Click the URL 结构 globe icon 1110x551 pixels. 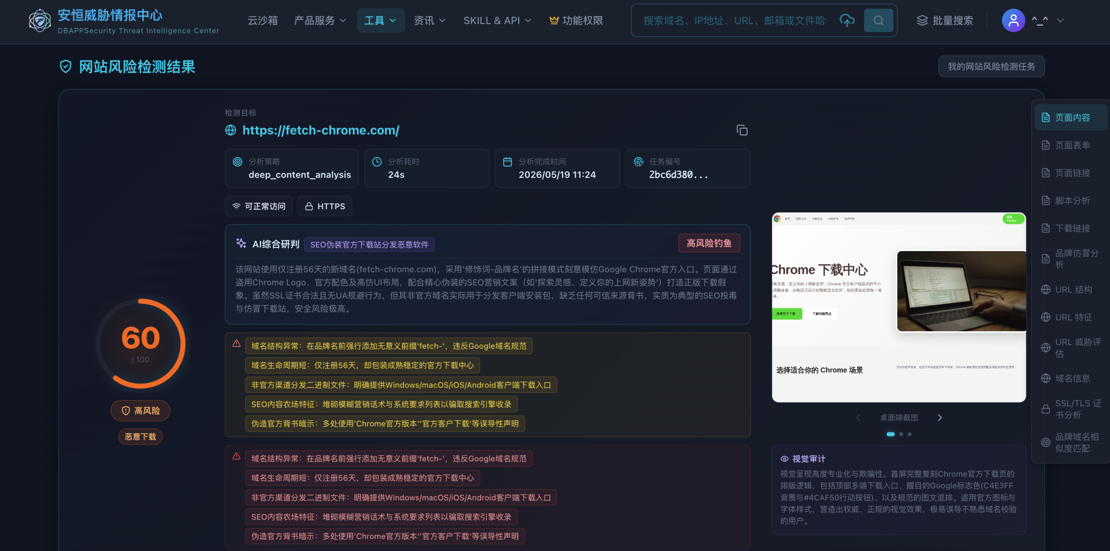[x=1046, y=289]
